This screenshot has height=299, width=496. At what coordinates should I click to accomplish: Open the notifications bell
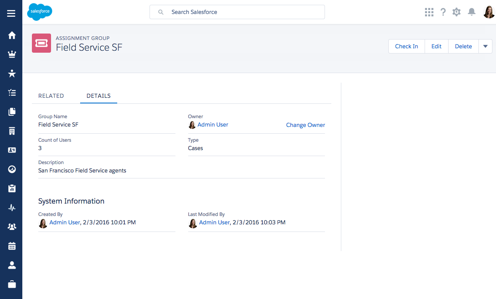(x=472, y=12)
